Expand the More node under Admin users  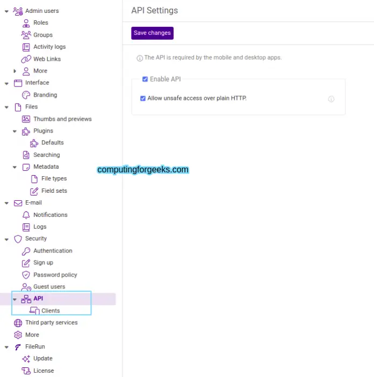coord(15,71)
